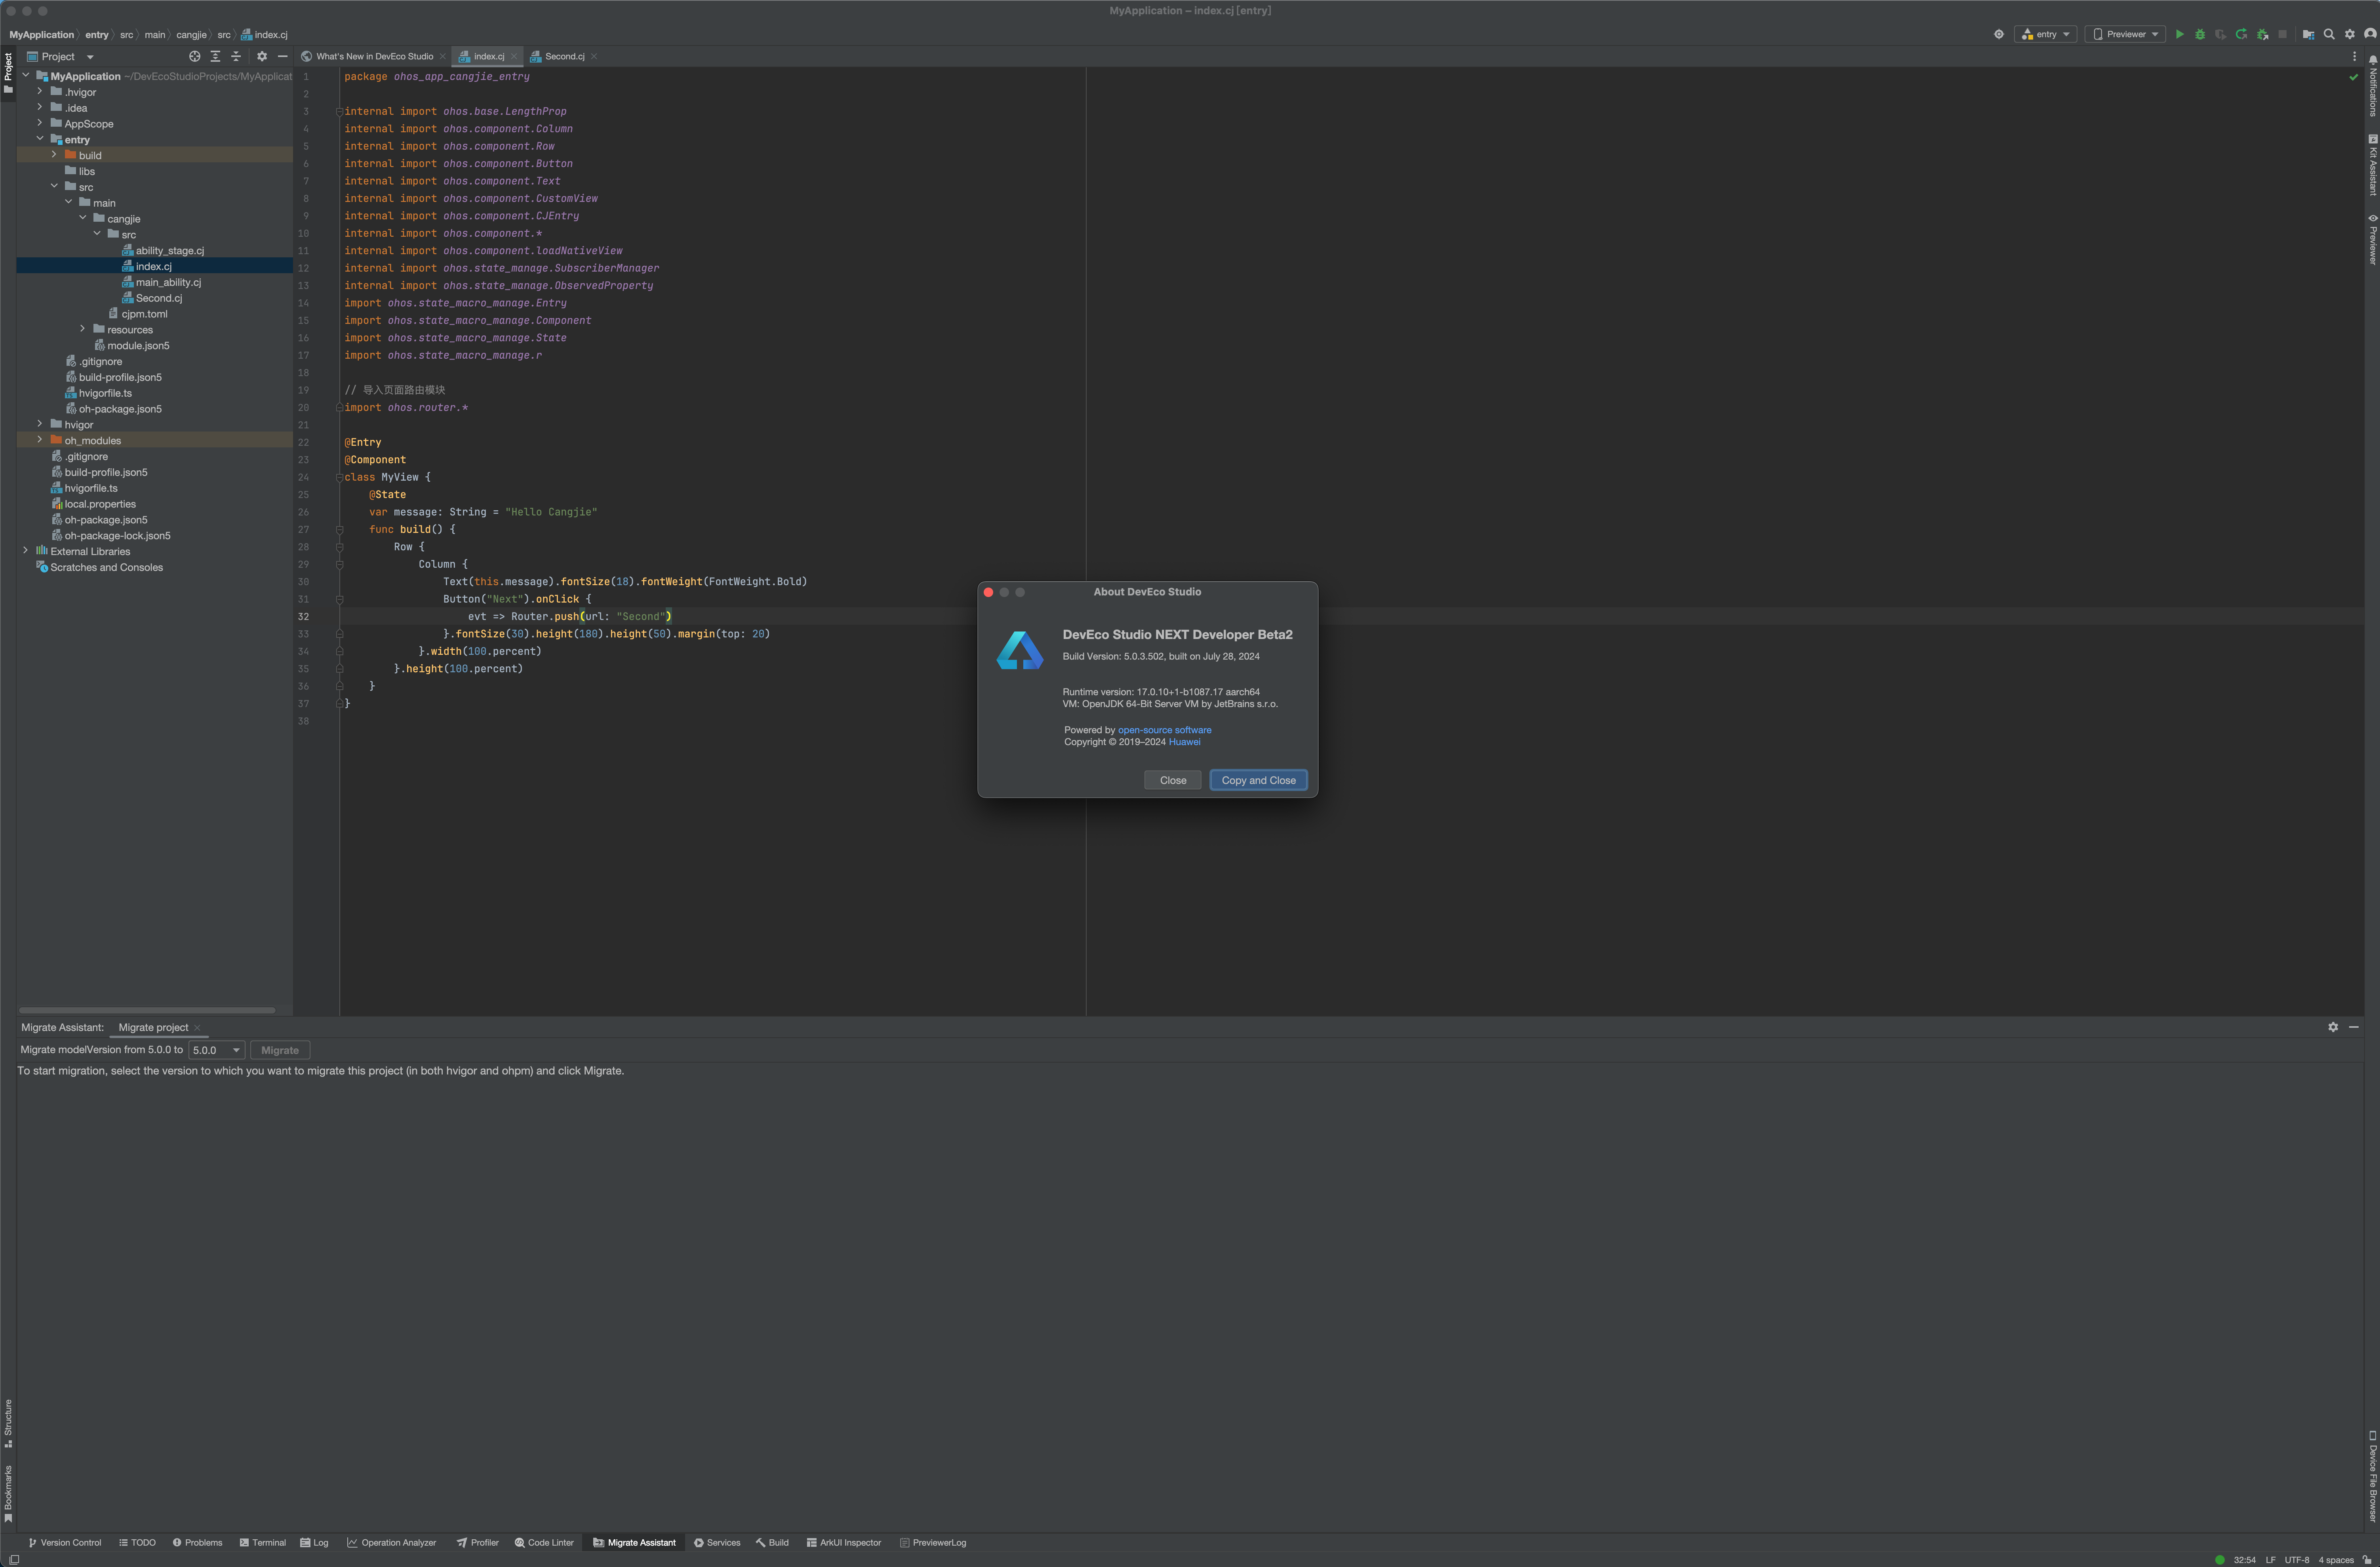The height and width of the screenshot is (1567, 2380).
Task: Click the target locate icon near entry
Action: 1999,34
